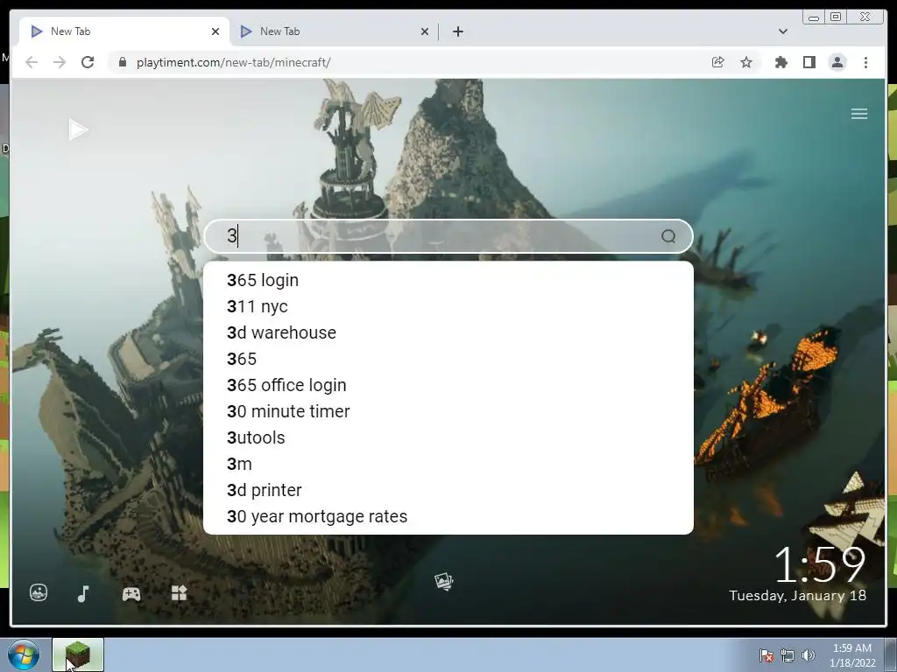The image size is (897, 672).
Task: Open the game controller icon
Action: click(x=131, y=594)
